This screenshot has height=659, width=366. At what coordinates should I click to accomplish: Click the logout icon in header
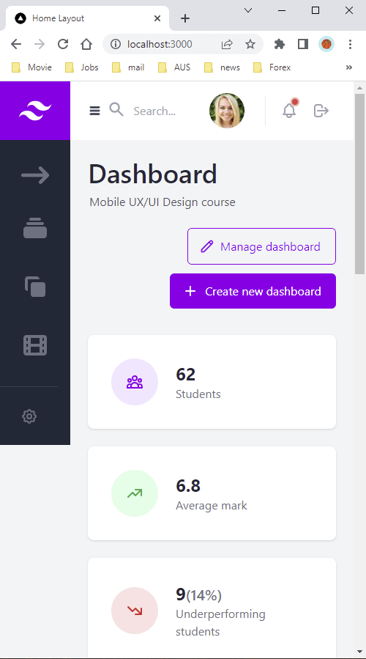321,111
